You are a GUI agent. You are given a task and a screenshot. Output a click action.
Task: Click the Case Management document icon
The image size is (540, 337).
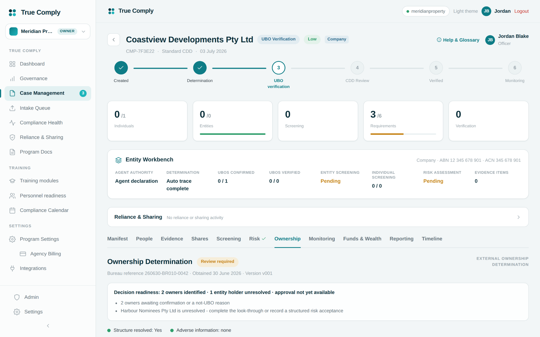[x=12, y=93]
